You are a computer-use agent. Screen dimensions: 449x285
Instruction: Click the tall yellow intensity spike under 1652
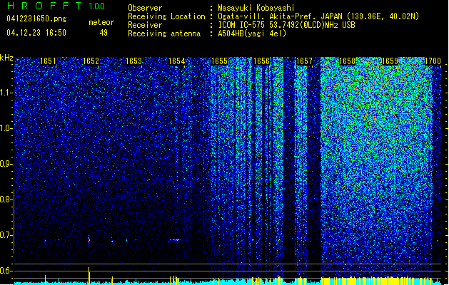click(x=89, y=276)
